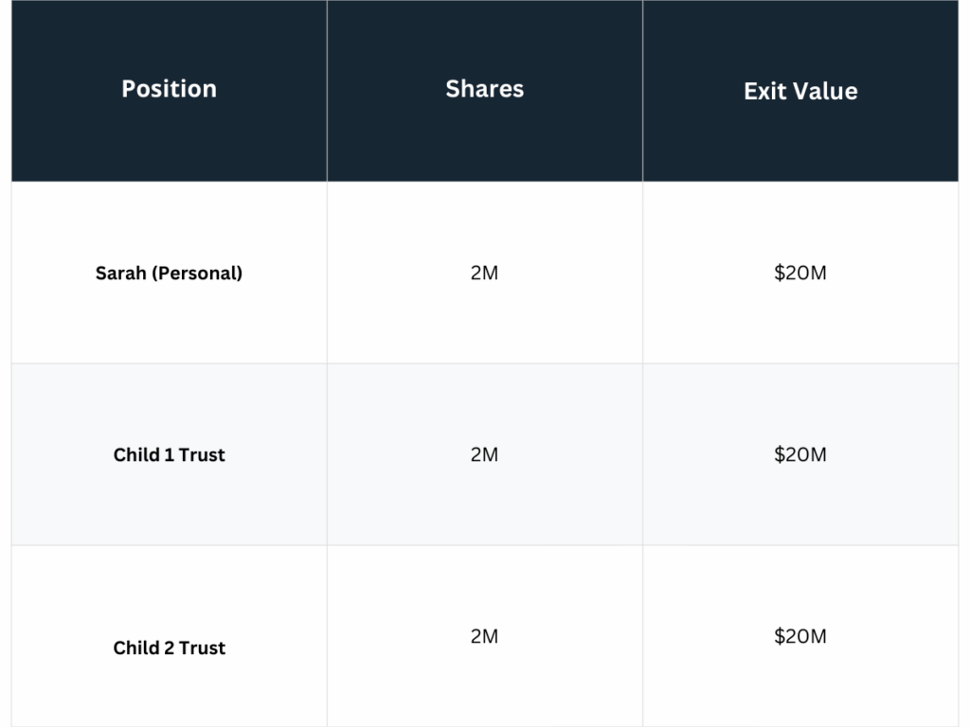Click the word "Exit" in the header
970x727 pixels.
pyautogui.click(x=763, y=91)
